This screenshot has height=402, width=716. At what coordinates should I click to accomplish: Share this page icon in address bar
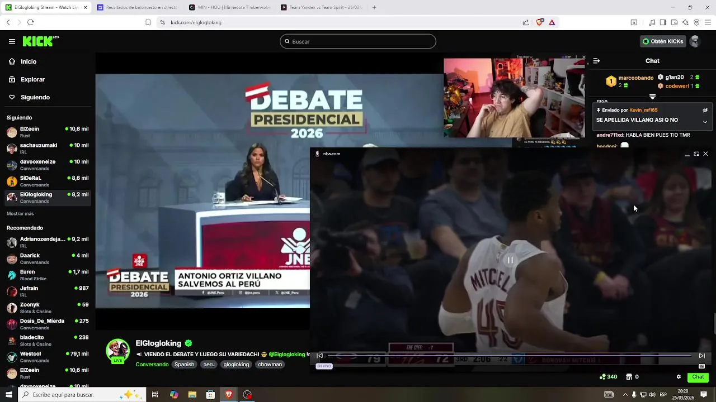point(526,22)
